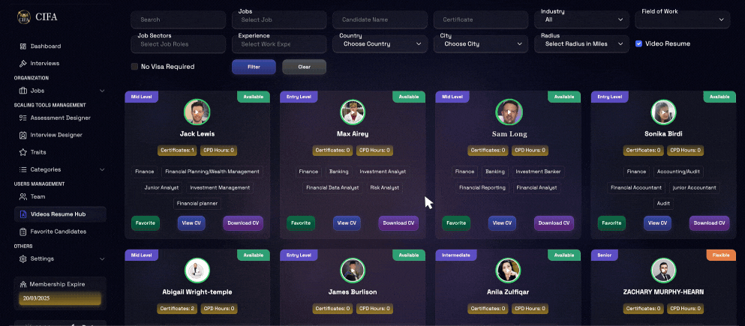Click the Interviews gavel icon

click(23, 63)
